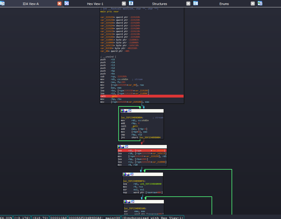Viewport: 281px width, 219px height.
Task: Click pencil icon on loc_55F234B9D108 node
Action: (129, 202)
